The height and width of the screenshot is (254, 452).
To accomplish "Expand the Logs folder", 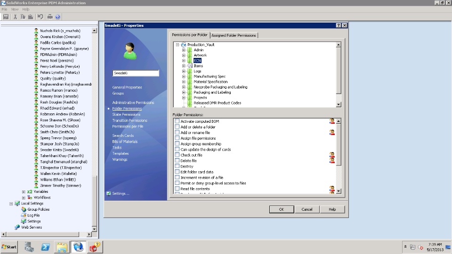I will tap(184, 71).
